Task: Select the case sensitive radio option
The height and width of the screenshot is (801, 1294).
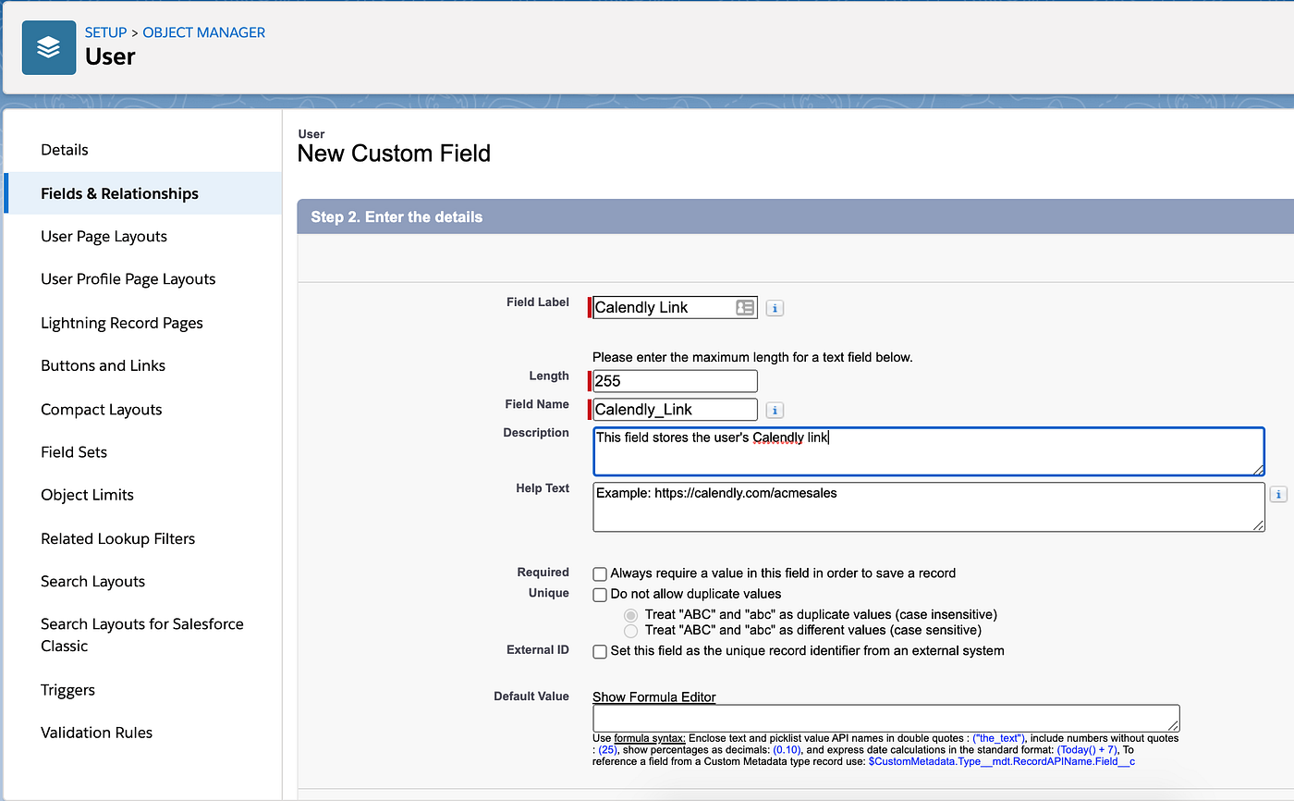Action: (631, 631)
